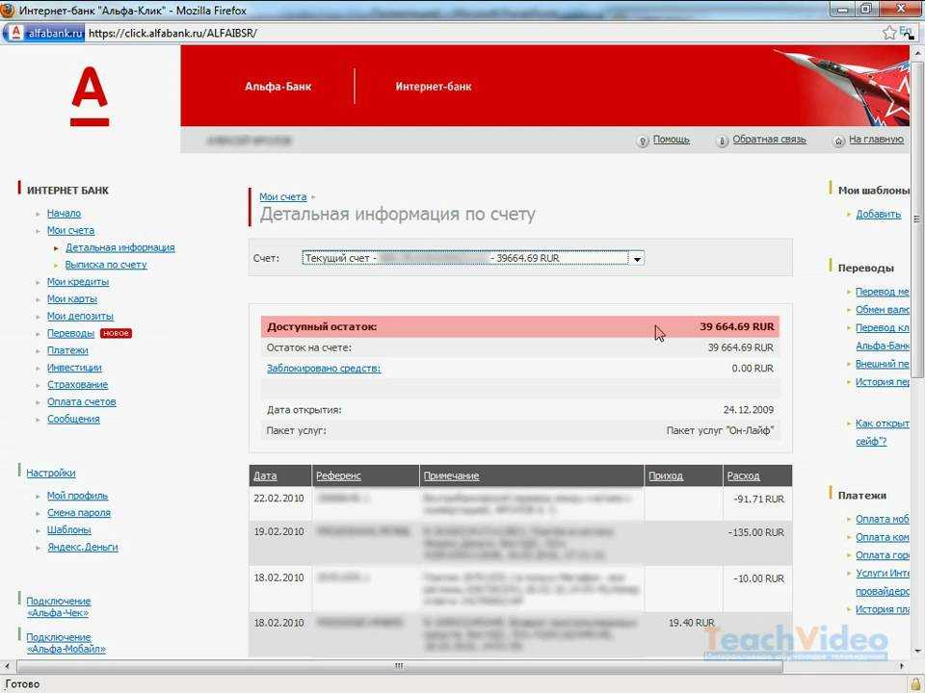Open Подключение «Альфа-Мобайл» link
Viewport: 925px width, 693px height.
click(66, 643)
